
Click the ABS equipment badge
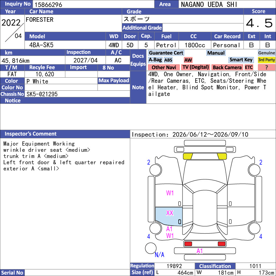[168, 60]
